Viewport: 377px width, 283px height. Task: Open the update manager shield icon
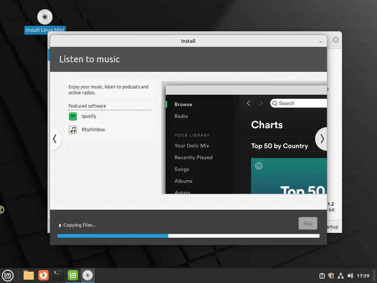(331, 276)
